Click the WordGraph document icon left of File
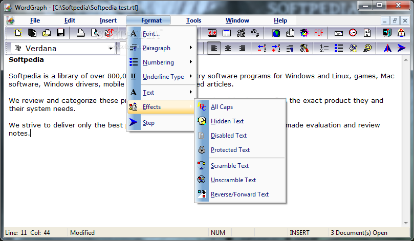This screenshot has height=241, width=414. click(x=11, y=20)
